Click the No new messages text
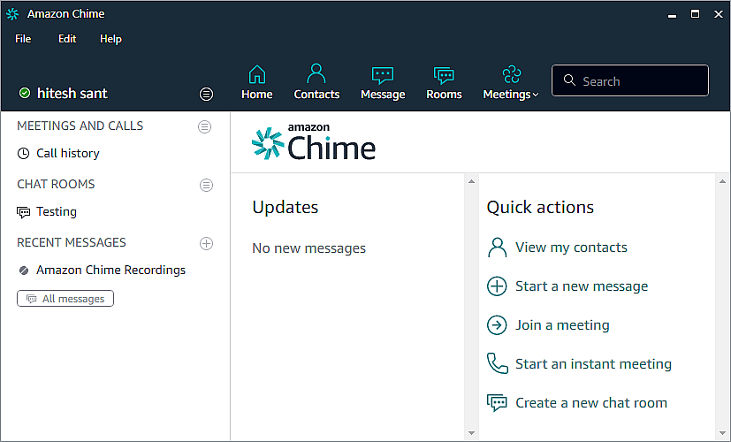 308,248
